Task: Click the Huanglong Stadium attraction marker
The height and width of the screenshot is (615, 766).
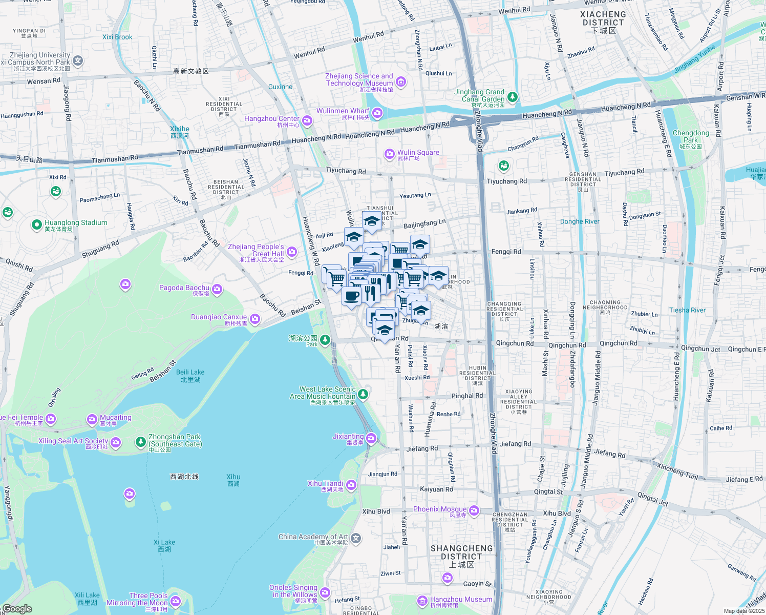Action: 36,223
